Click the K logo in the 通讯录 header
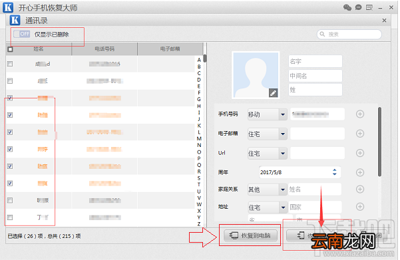The width and height of the screenshot is (400, 260). (x=15, y=21)
